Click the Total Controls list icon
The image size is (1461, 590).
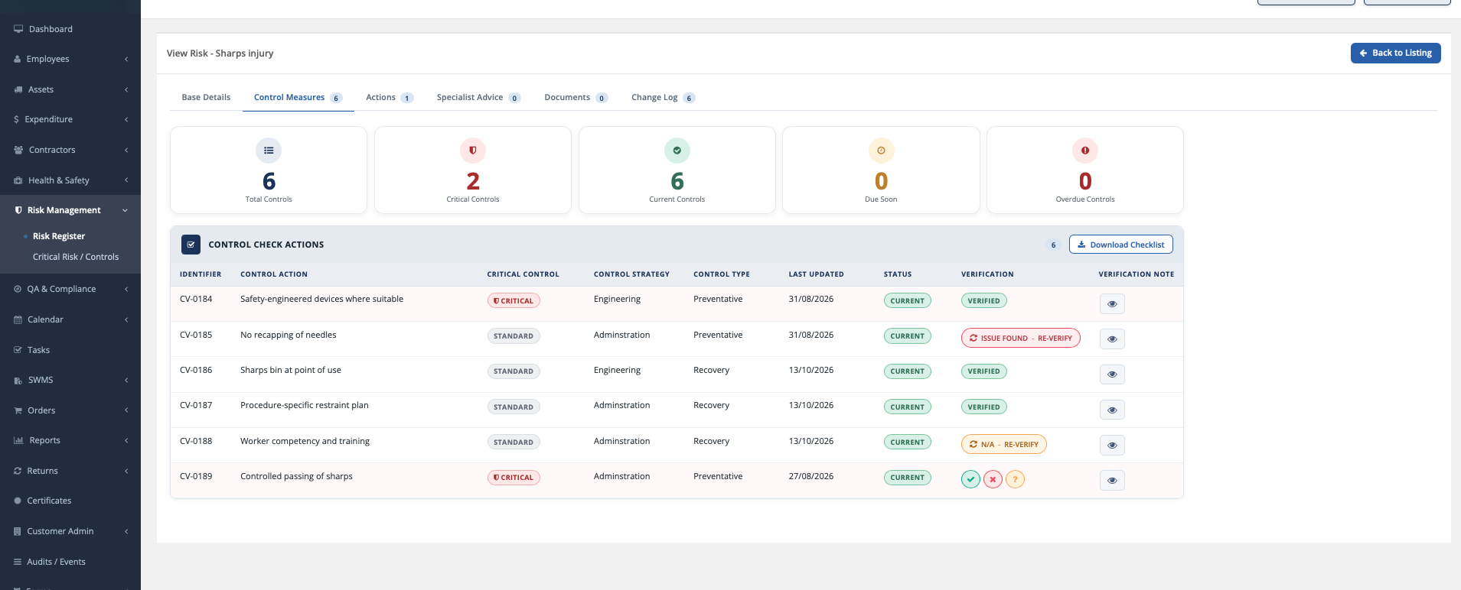point(269,151)
